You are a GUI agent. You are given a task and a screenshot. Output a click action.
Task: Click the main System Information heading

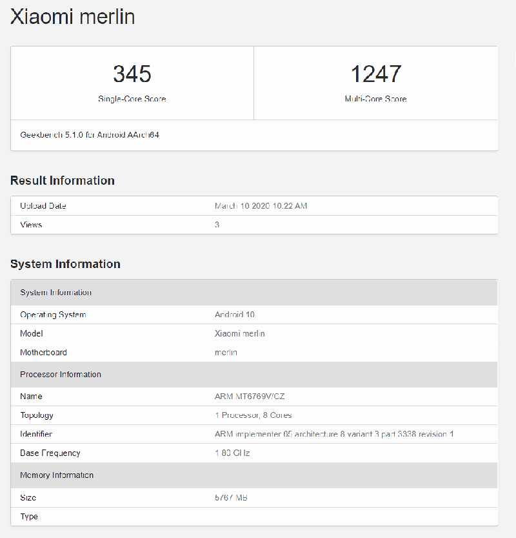[x=65, y=264]
